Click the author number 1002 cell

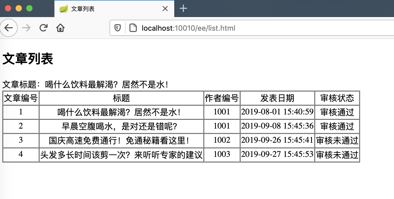[x=222, y=140]
